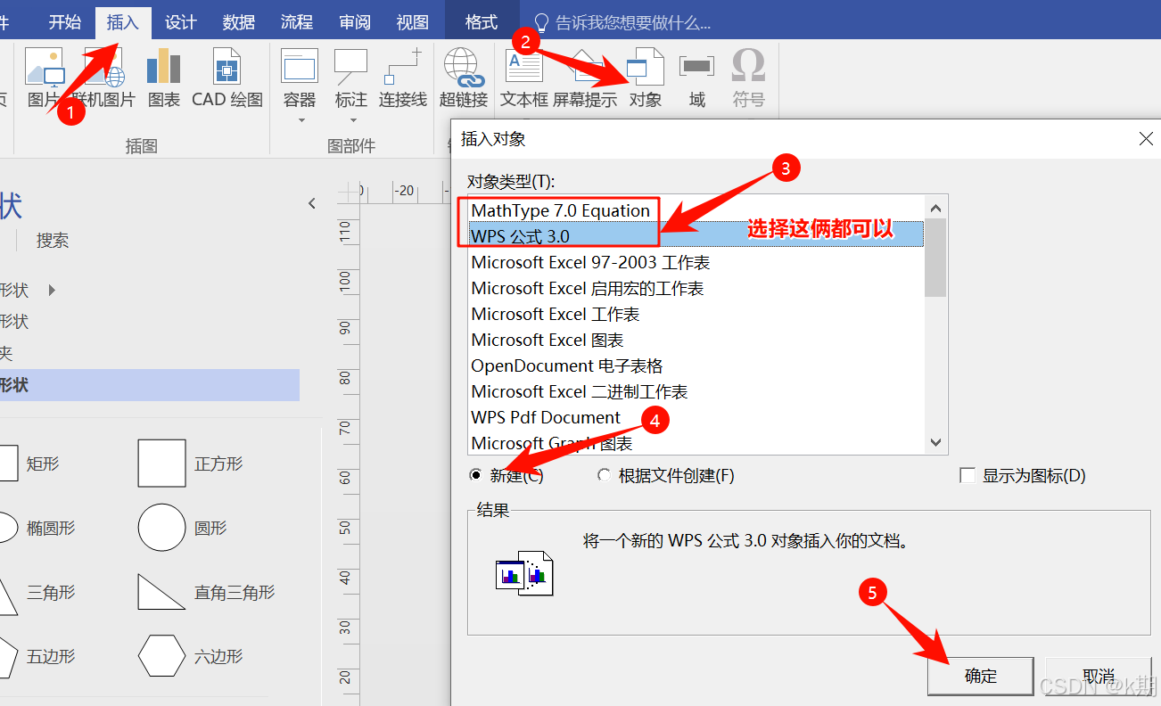Open the Container (容器) dropdown arrow
The height and width of the screenshot is (706, 1161).
[301, 120]
